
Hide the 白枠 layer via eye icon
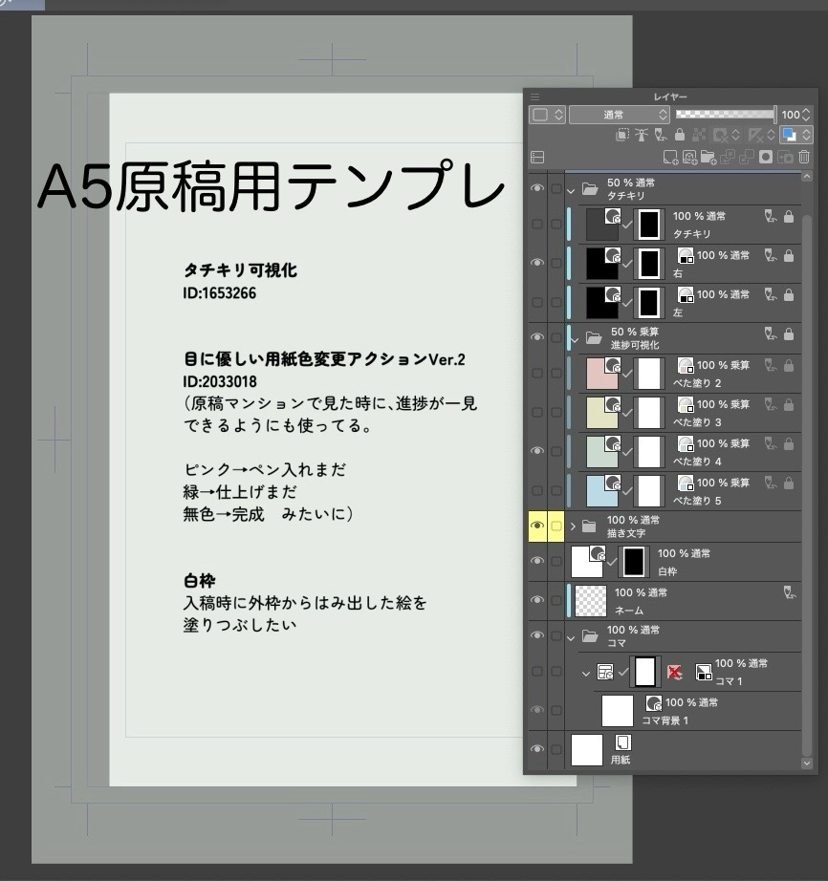[x=537, y=561]
